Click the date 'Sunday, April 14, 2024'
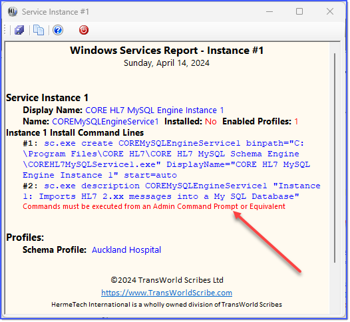350x322 pixels. [x=166, y=63]
